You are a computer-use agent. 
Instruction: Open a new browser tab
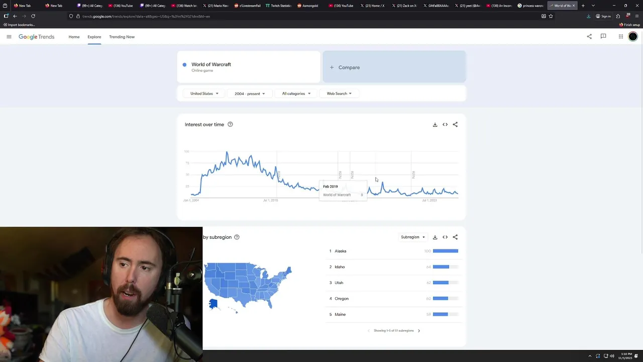click(x=583, y=6)
